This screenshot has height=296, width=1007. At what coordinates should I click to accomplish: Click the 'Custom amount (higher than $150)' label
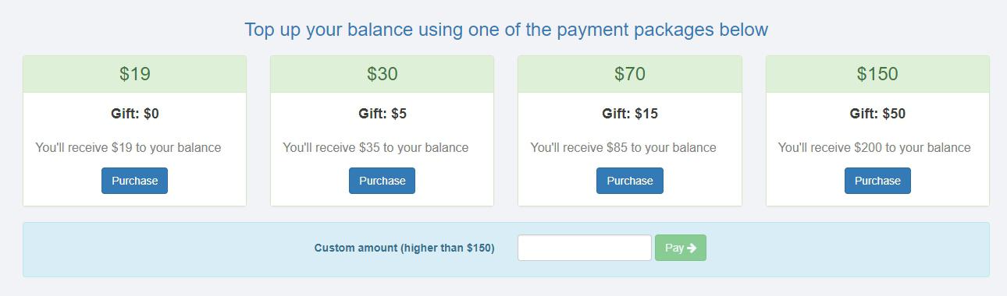(404, 248)
